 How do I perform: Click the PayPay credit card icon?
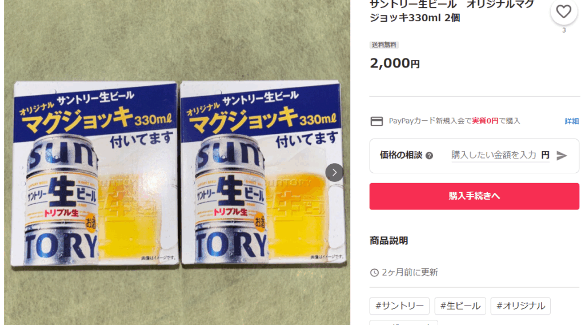point(376,121)
